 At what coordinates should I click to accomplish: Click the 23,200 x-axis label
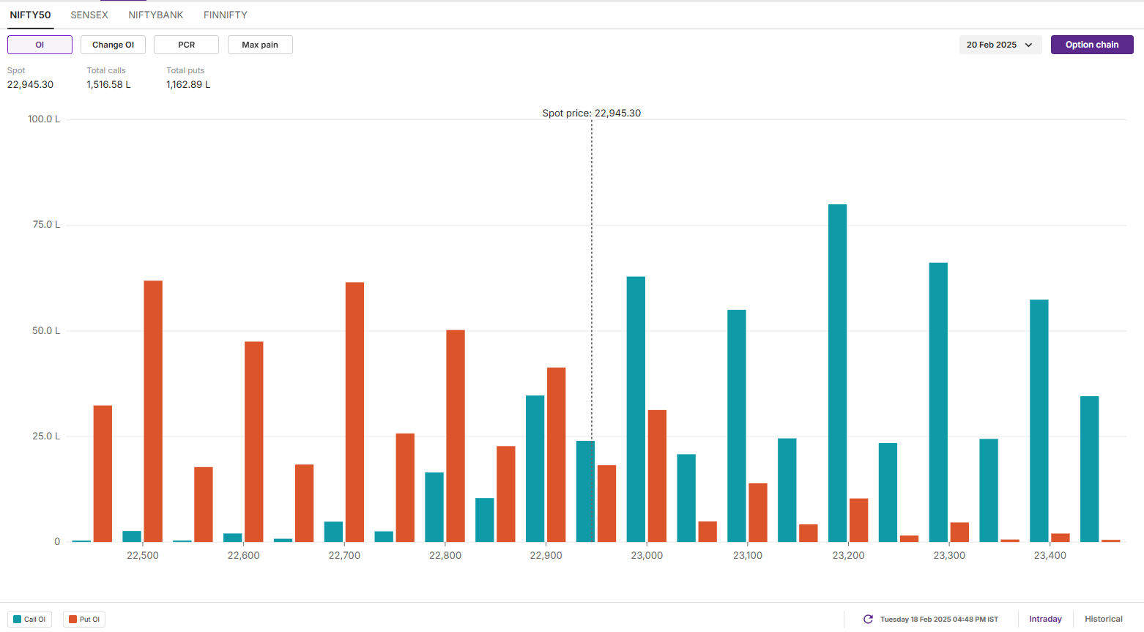coord(849,555)
